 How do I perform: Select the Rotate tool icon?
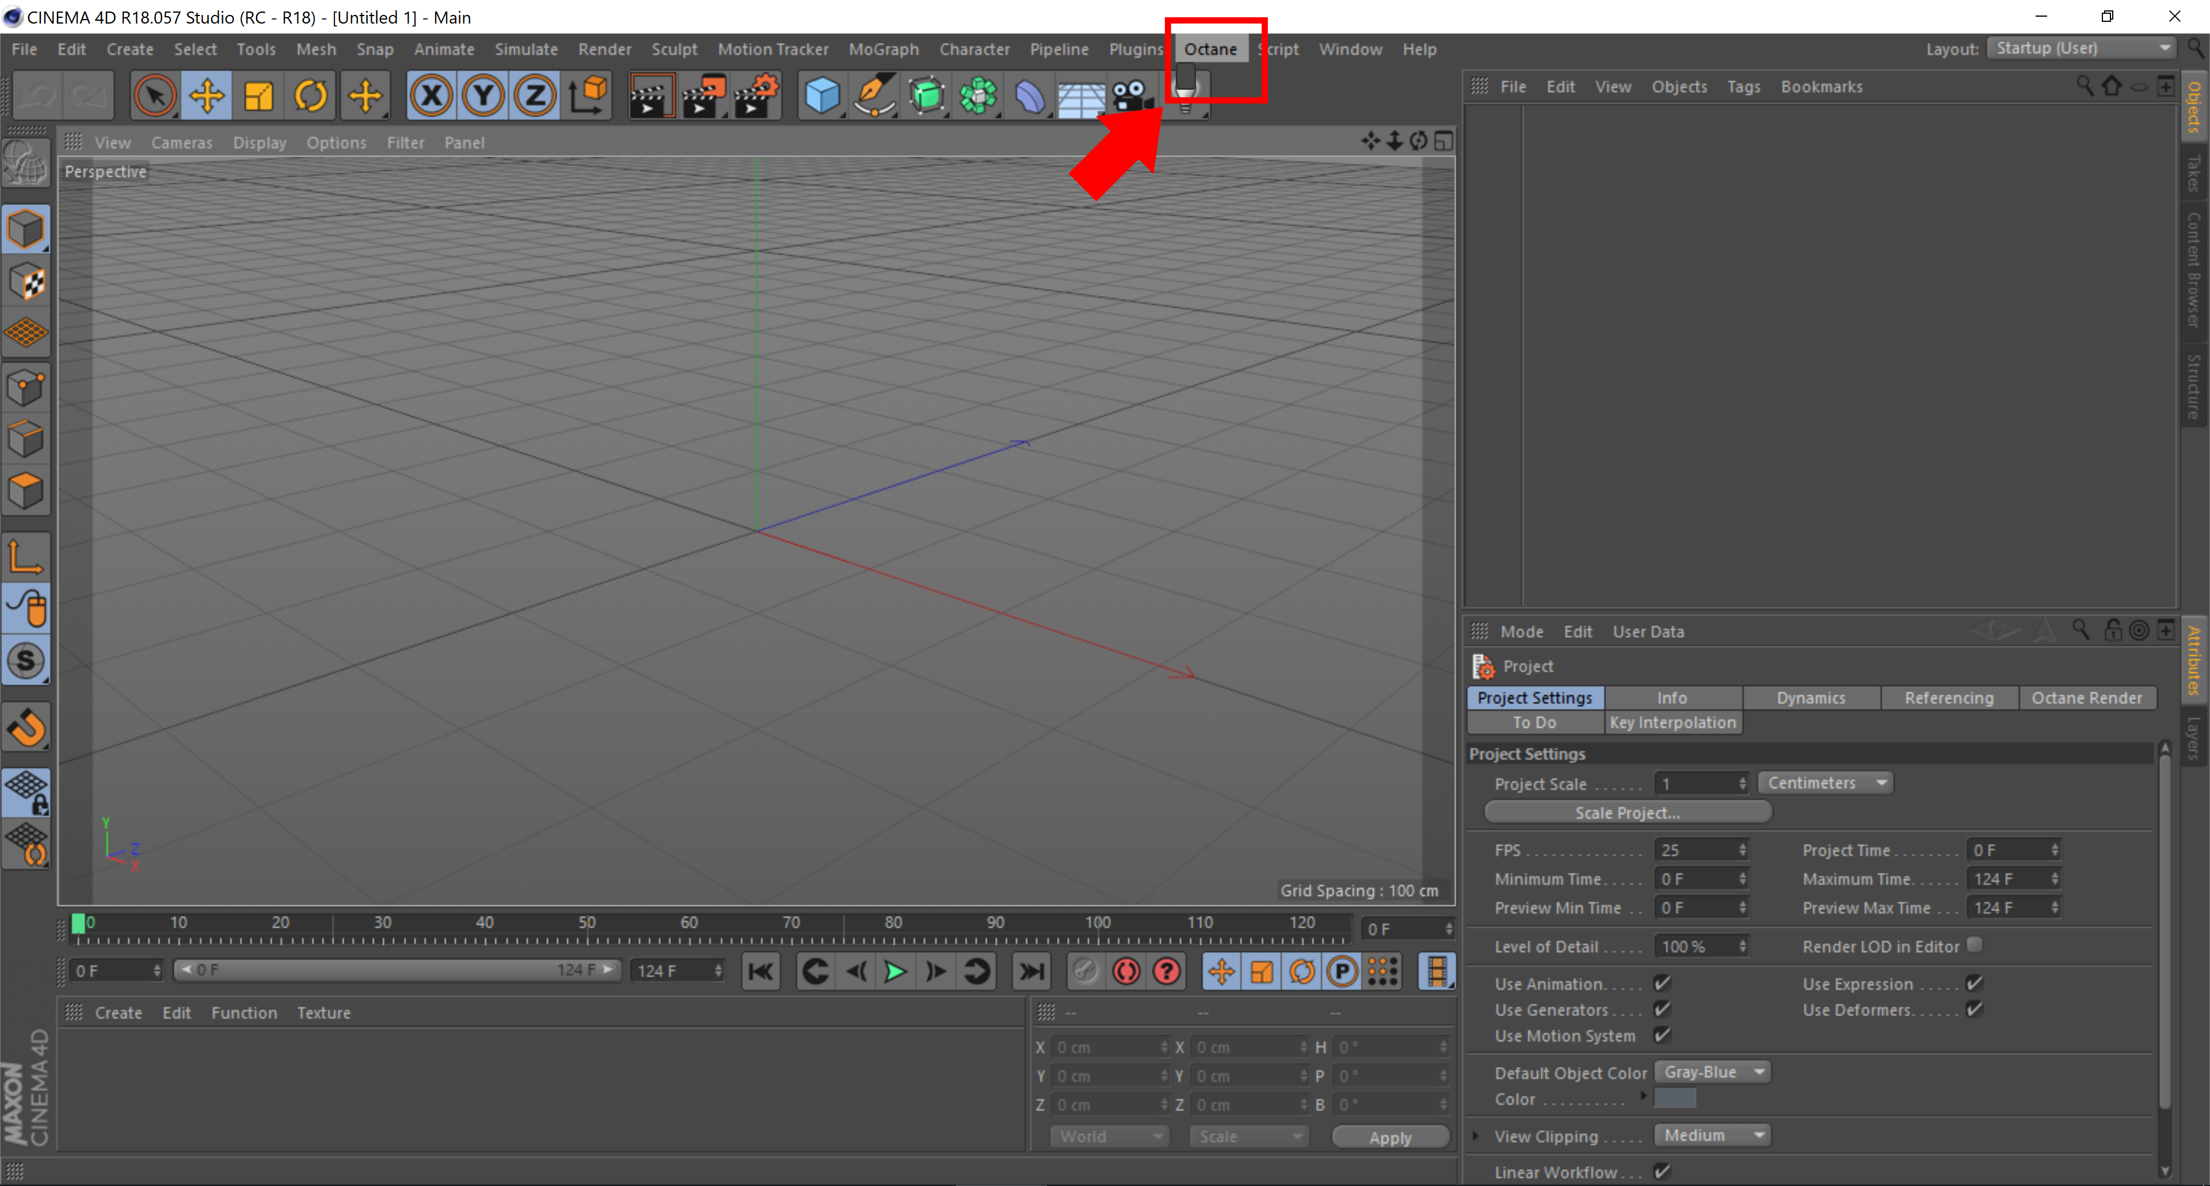(311, 95)
